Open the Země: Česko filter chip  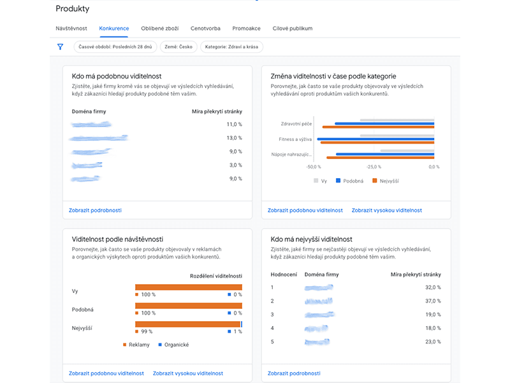click(x=178, y=47)
